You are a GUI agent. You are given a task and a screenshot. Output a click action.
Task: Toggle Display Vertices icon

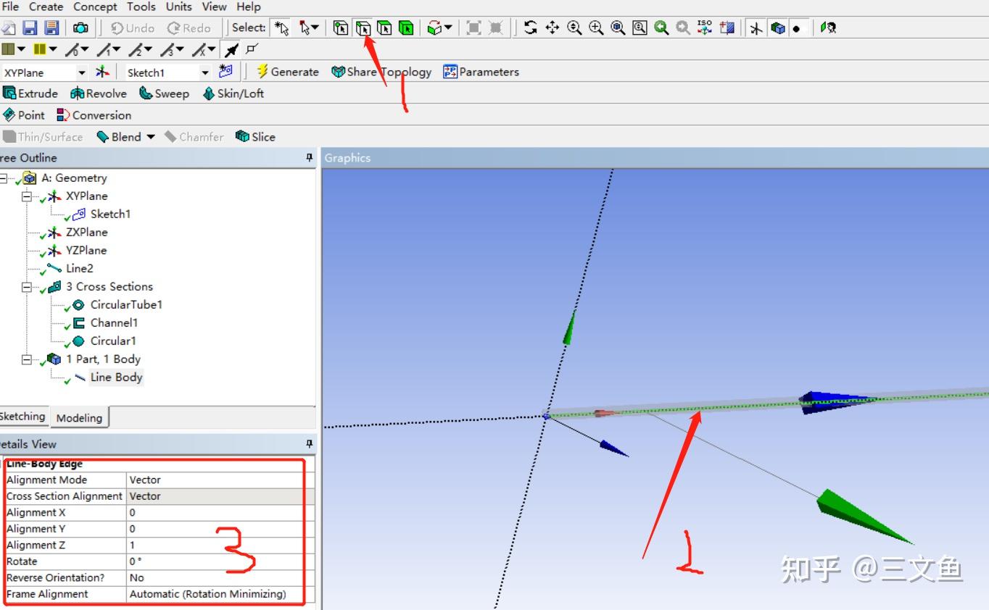pos(252,49)
